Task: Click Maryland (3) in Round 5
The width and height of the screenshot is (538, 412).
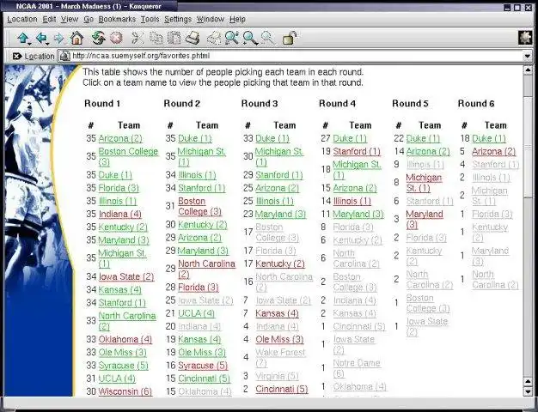Action: coord(425,220)
